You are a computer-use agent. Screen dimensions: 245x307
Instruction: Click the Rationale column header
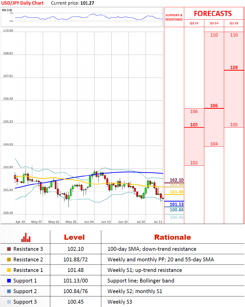[x=173, y=237]
